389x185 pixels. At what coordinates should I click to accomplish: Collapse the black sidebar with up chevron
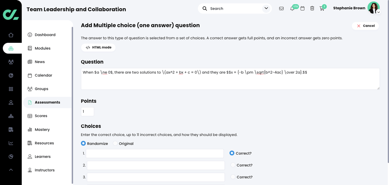11,170
